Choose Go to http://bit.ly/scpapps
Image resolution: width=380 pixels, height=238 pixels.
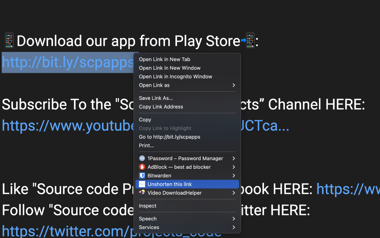[187, 137]
